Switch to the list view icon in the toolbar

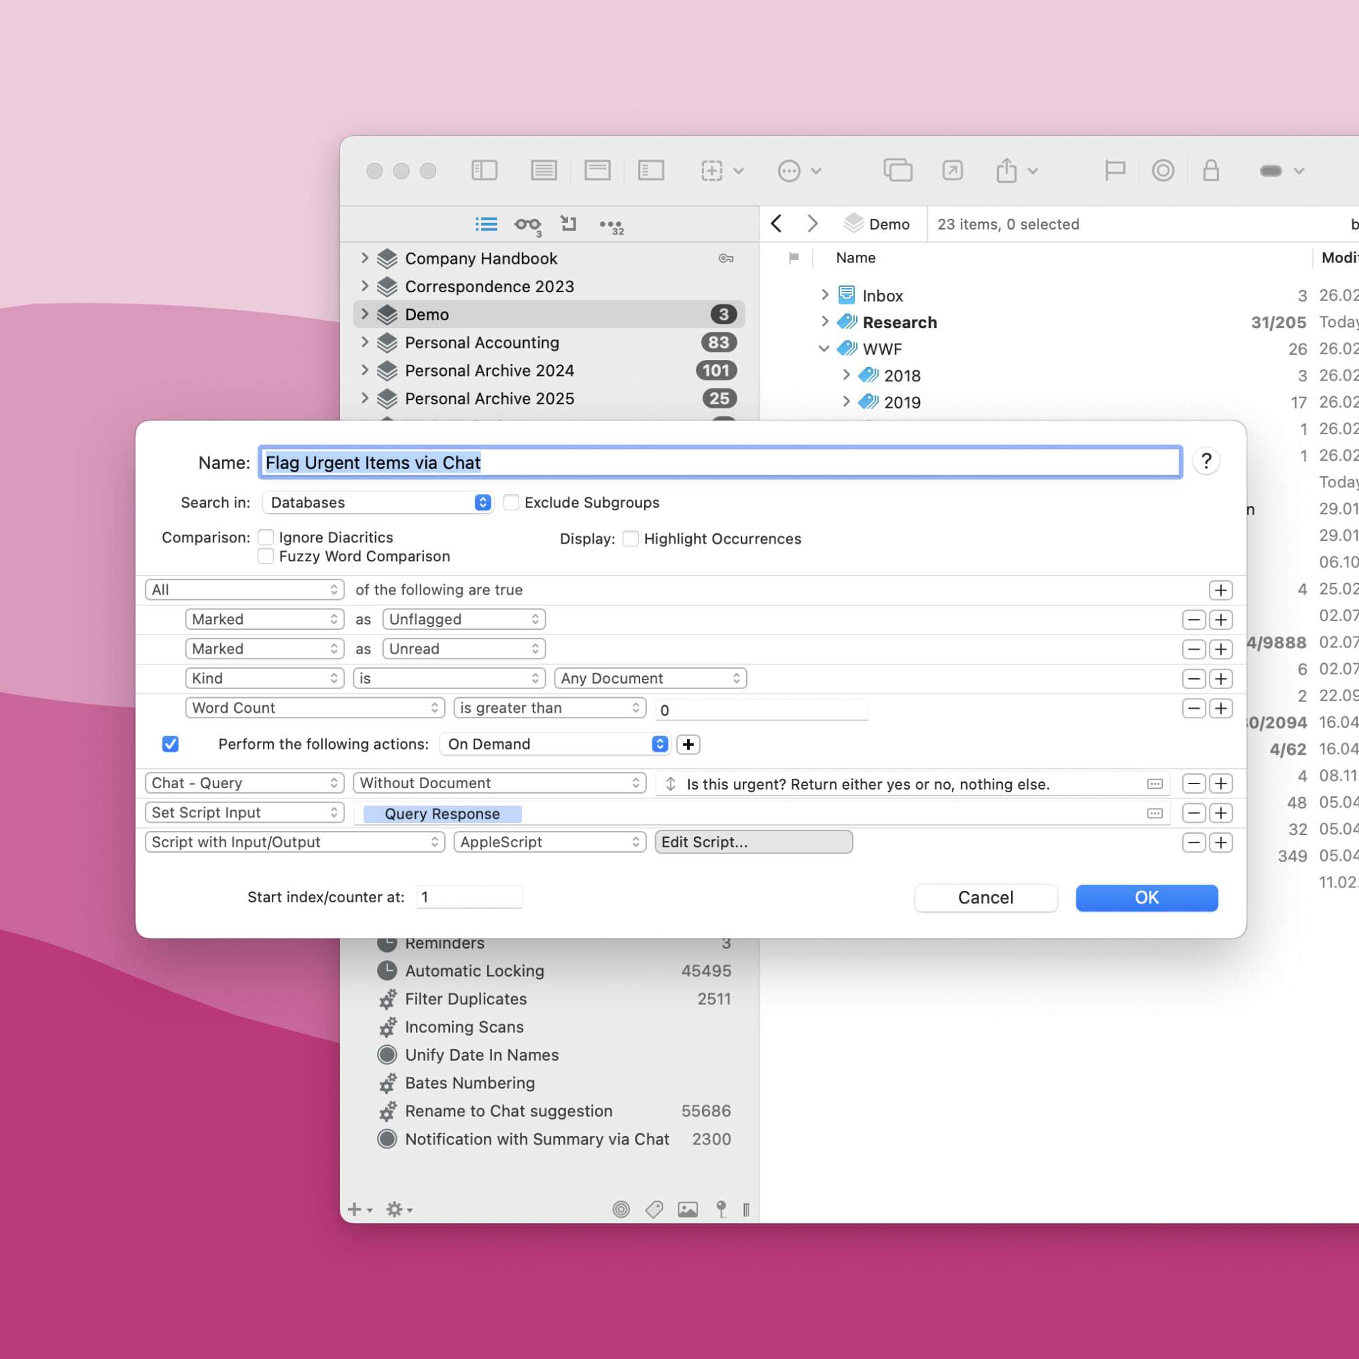point(544,171)
